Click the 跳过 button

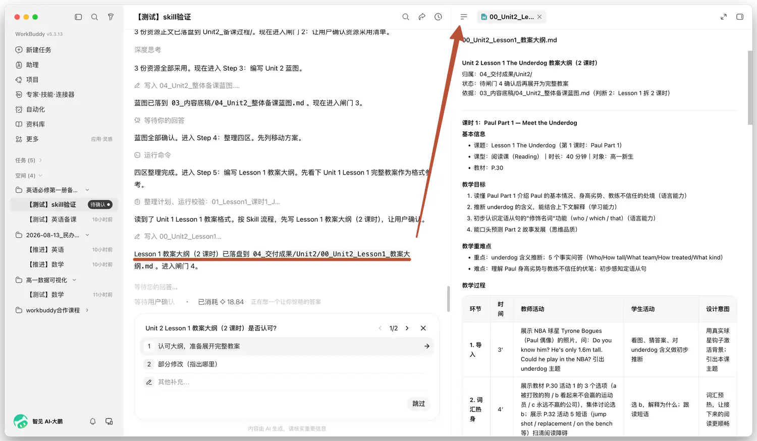pyautogui.click(x=419, y=404)
